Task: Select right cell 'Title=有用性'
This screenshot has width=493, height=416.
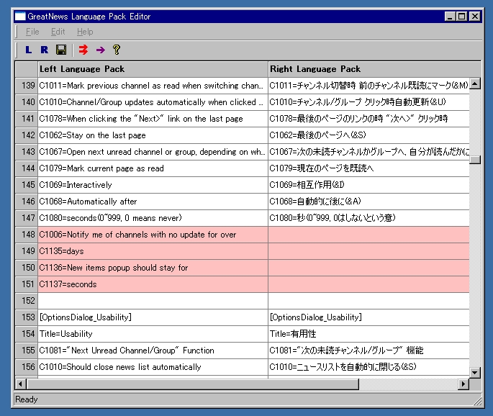Action: pyautogui.click(x=368, y=334)
